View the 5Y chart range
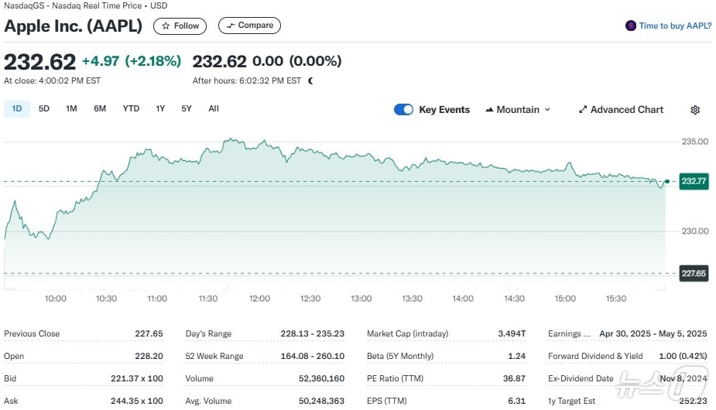This screenshot has width=716, height=410. pos(186,109)
